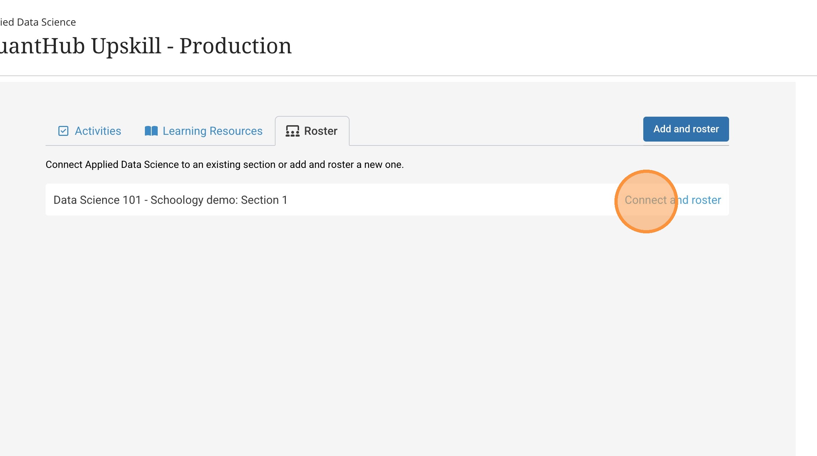Screen dimensions: 817x456
Task: Select the Roster tab label
Action: [320, 131]
